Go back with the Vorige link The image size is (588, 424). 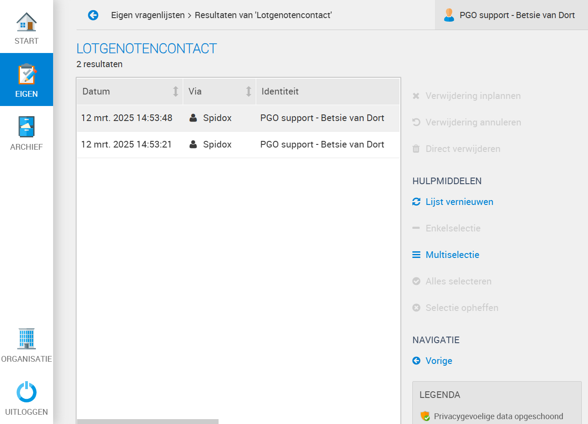(x=439, y=361)
